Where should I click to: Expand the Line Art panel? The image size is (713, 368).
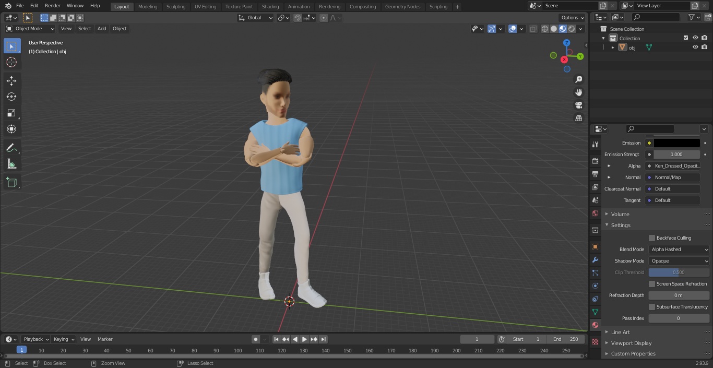[x=620, y=332]
